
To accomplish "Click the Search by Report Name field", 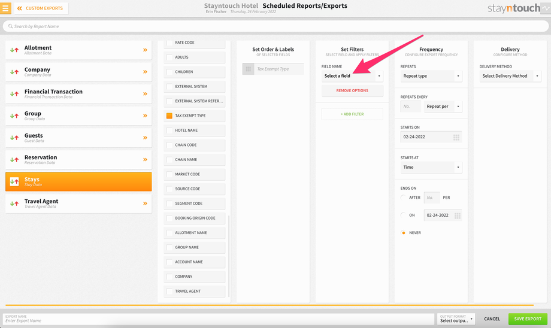I will pyautogui.click(x=275, y=26).
